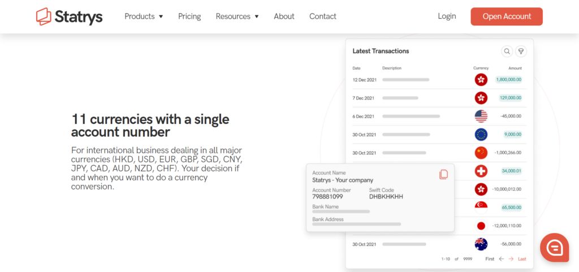Click the 7 Dec 2021 date
Screen dimensions: 579x272
364,98
